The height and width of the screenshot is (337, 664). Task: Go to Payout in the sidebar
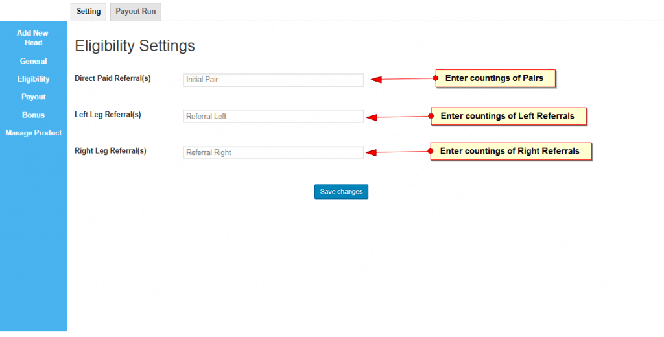coord(33,97)
